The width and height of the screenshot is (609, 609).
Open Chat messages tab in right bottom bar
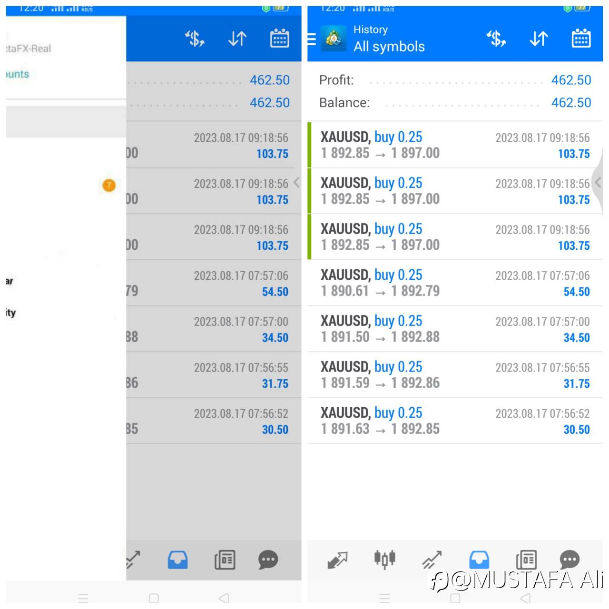tap(570, 560)
